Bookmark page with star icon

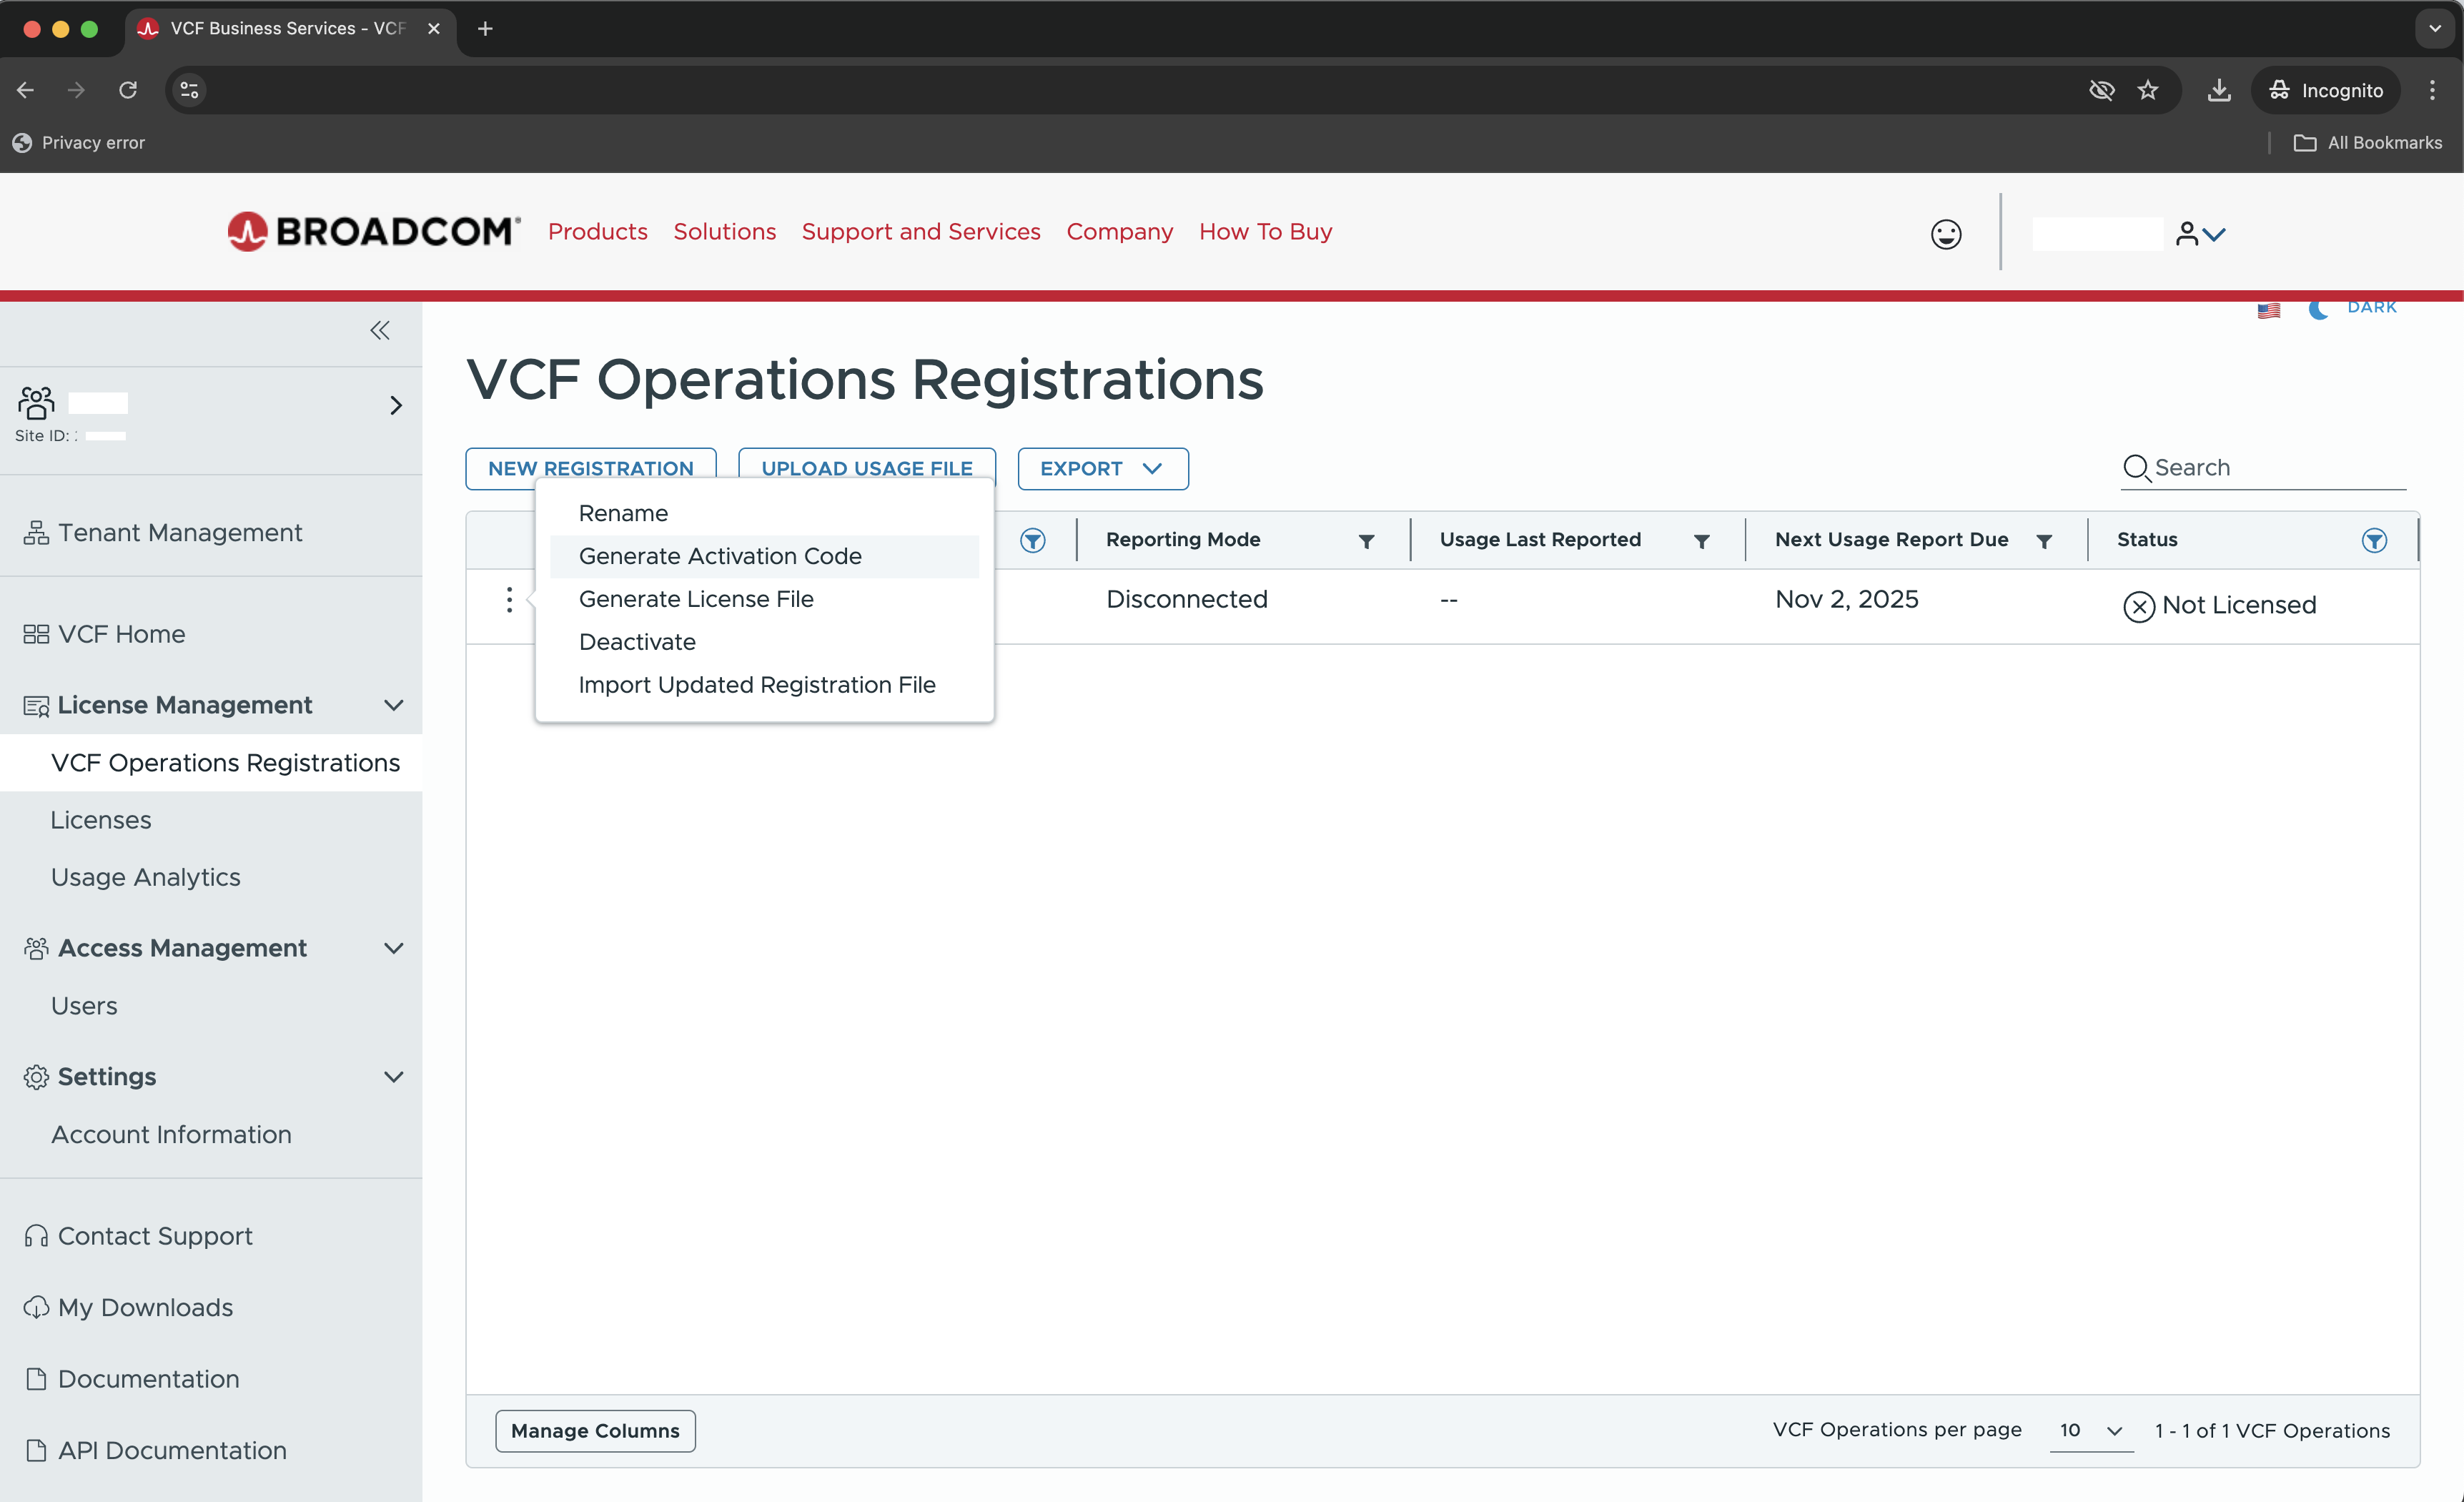(x=2147, y=90)
